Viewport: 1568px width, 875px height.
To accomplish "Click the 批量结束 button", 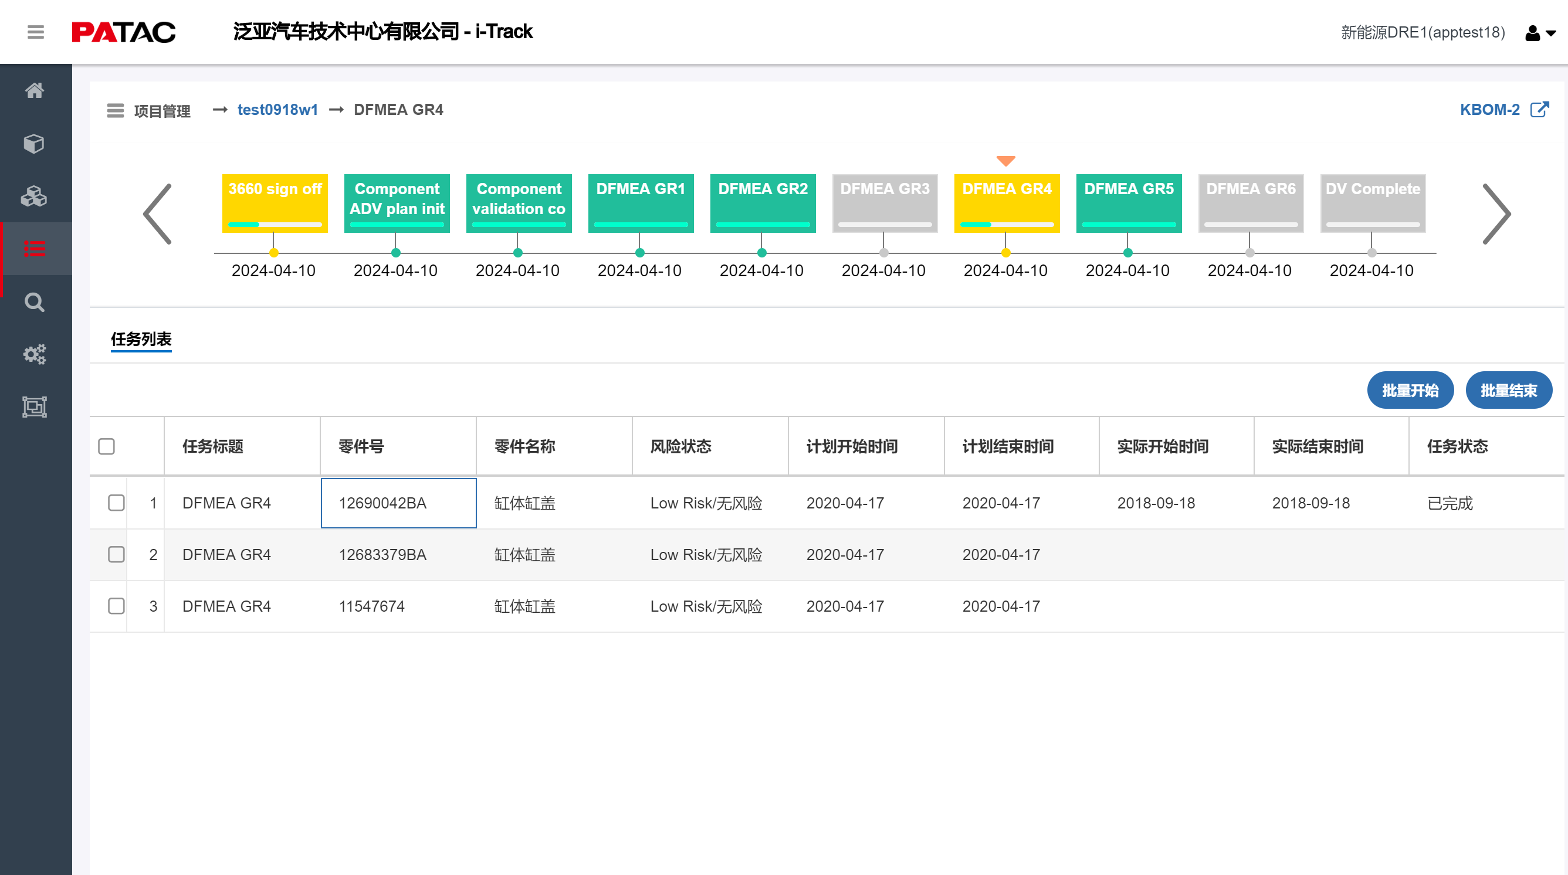I will 1509,390.
